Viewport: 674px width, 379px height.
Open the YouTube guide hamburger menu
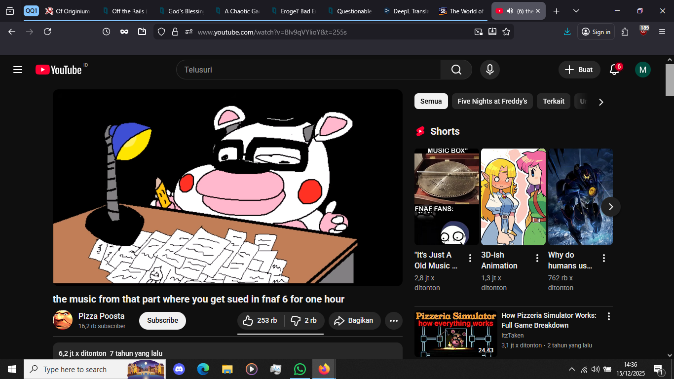coord(18,70)
